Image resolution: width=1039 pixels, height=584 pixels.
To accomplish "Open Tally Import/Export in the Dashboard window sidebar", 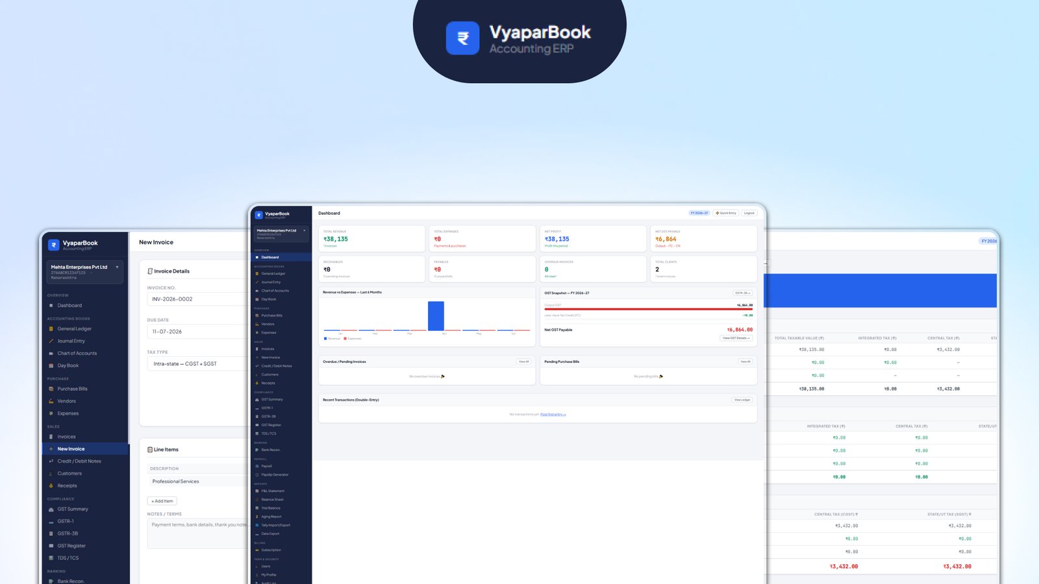I will [x=281, y=526].
